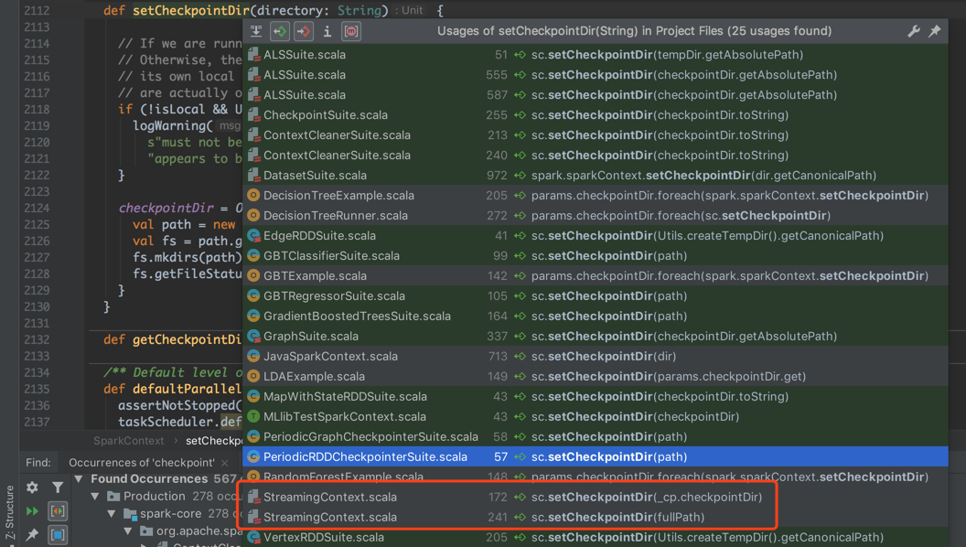The image size is (966, 547).
Task: Collapse the spark-core module node
Action: pyautogui.click(x=112, y=513)
